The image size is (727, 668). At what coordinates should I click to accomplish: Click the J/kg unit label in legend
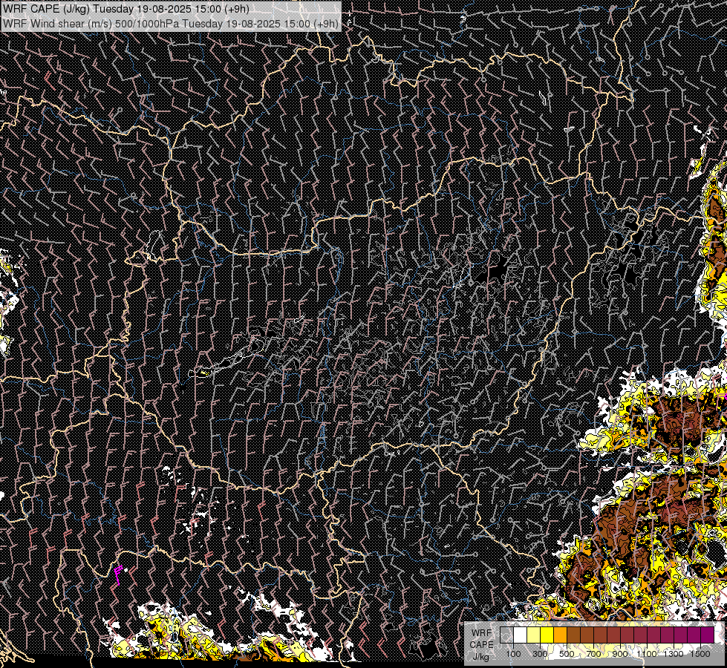(x=481, y=657)
